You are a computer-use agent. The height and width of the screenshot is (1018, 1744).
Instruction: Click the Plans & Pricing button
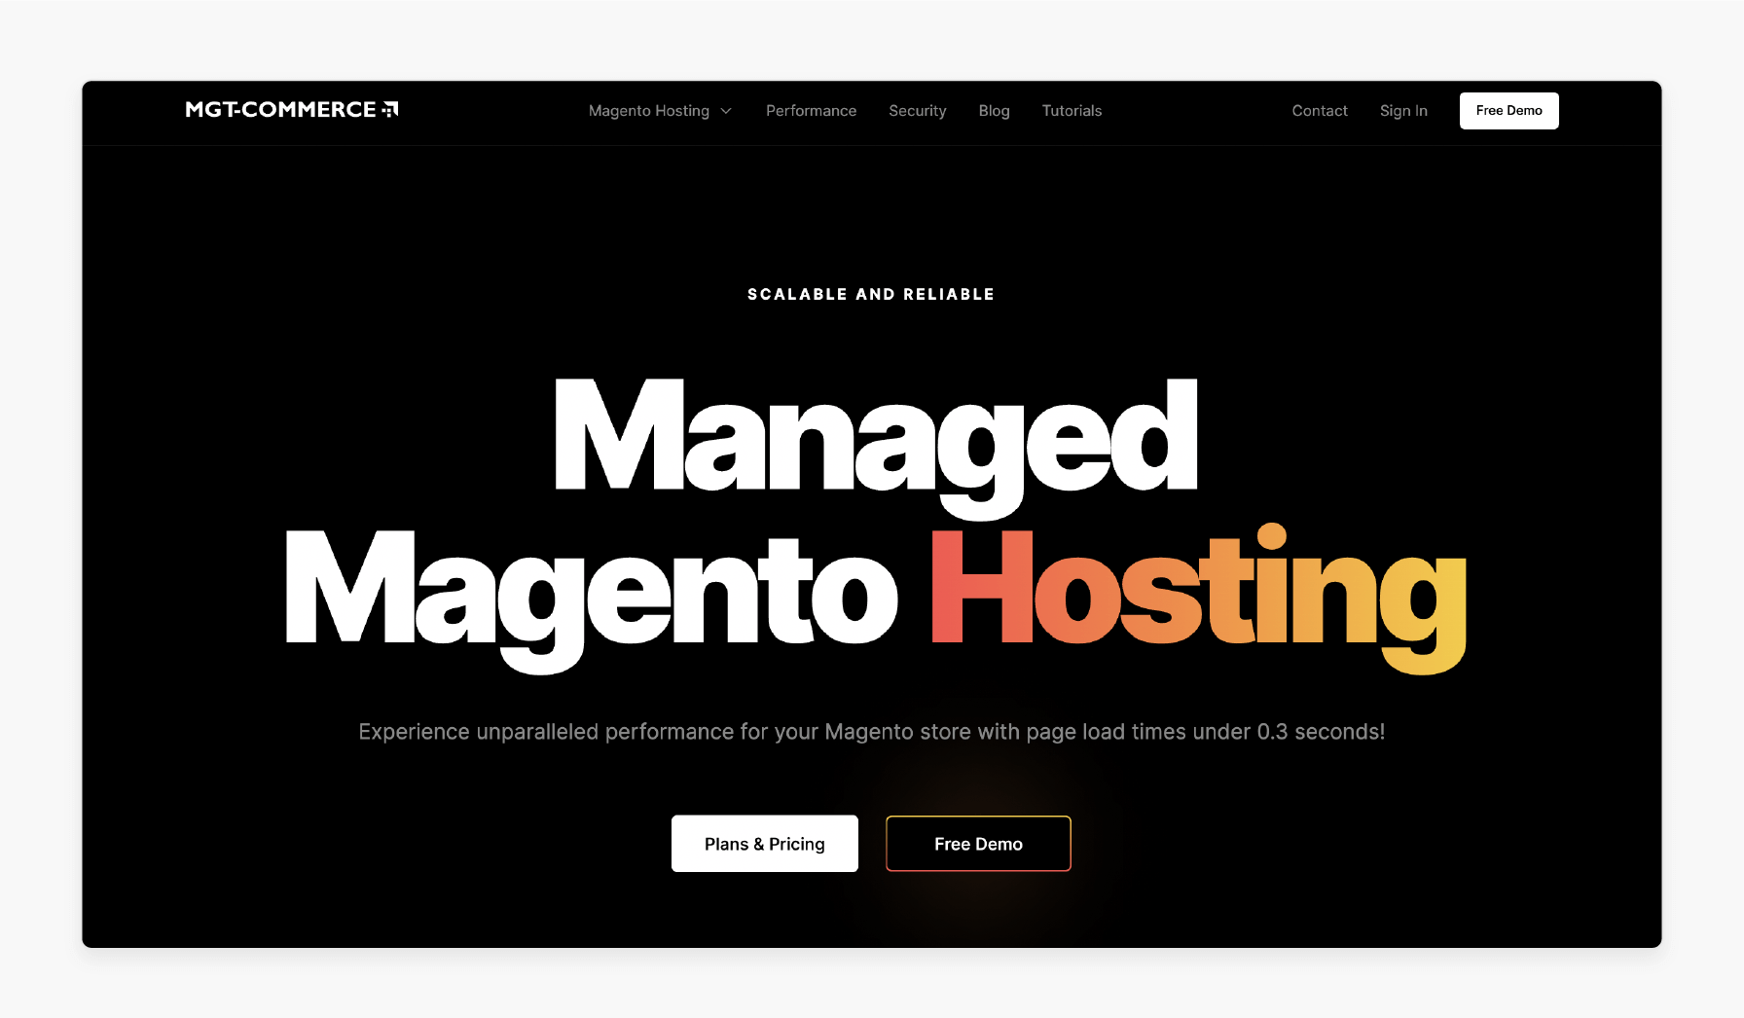[x=764, y=844]
